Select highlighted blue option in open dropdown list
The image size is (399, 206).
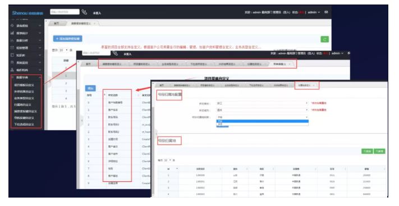[262, 121]
